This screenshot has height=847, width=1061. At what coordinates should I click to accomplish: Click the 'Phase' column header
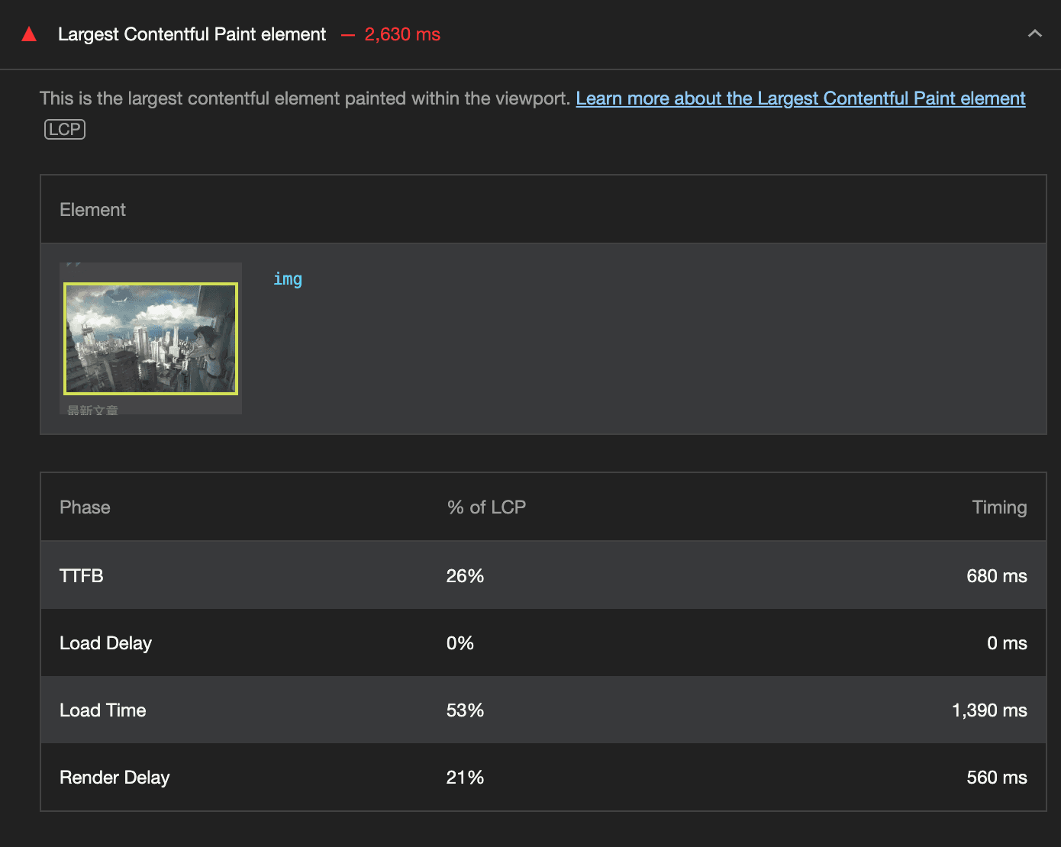[85, 507]
